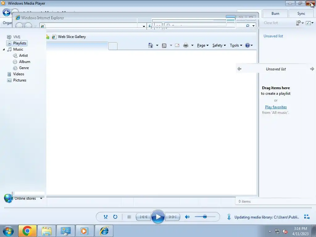Click Internet Explorer taskbar icon
Image resolution: width=316 pixels, height=237 pixels.
pyautogui.click(x=104, y=231)
